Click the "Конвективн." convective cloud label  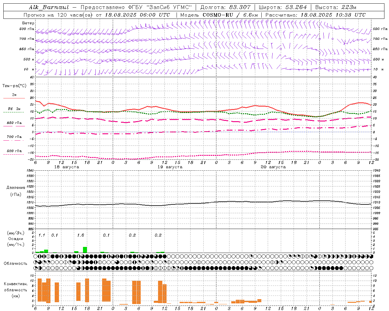[16, 284]
